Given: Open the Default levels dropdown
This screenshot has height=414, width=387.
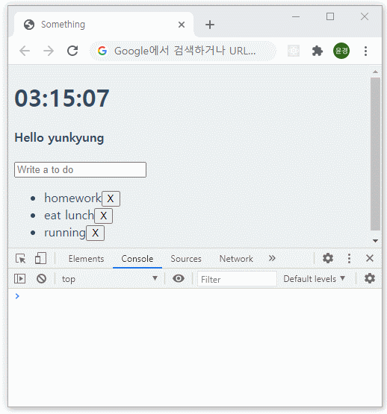Looking at the screenshot, I should click(315, 279).
